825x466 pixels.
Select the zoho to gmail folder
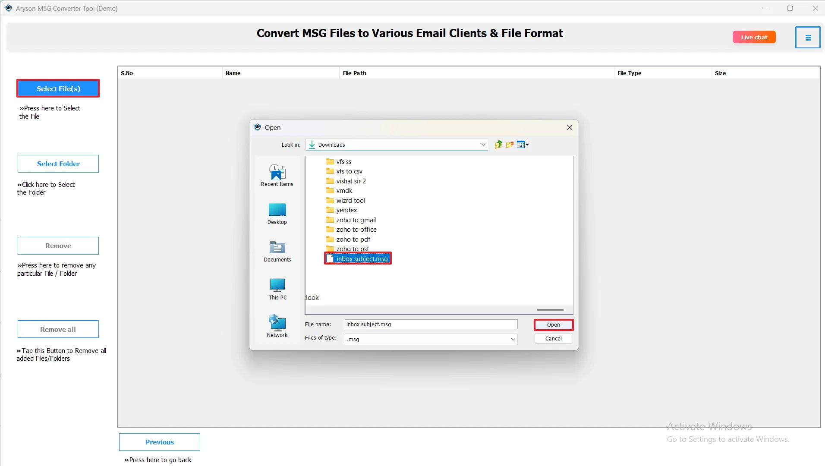351,220
